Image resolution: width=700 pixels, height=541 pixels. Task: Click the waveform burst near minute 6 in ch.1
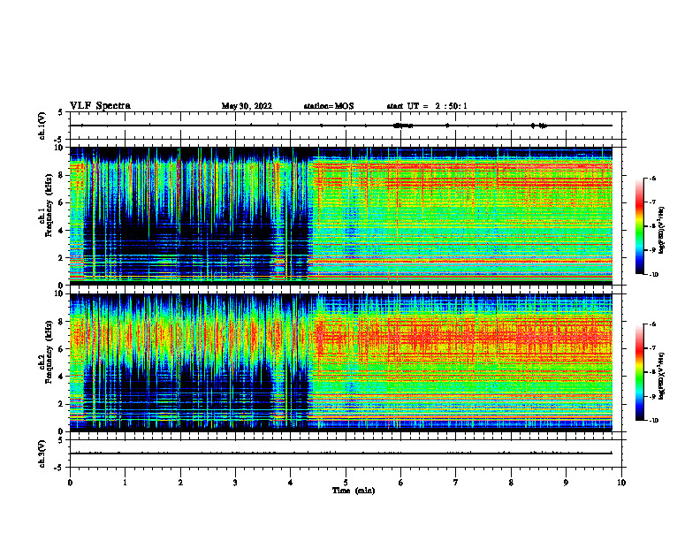403,126
